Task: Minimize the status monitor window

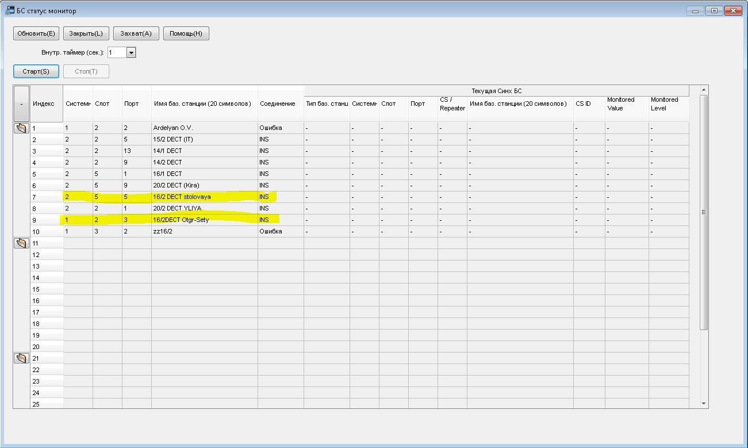Action: (696, 10)
